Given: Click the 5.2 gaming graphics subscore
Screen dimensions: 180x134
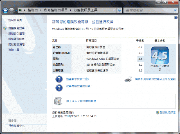Looking at the screenshot, I should [x=140, y=65].
